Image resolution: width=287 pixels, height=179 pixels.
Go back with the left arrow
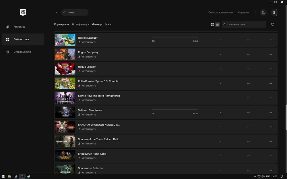click(x=57, y=12)
